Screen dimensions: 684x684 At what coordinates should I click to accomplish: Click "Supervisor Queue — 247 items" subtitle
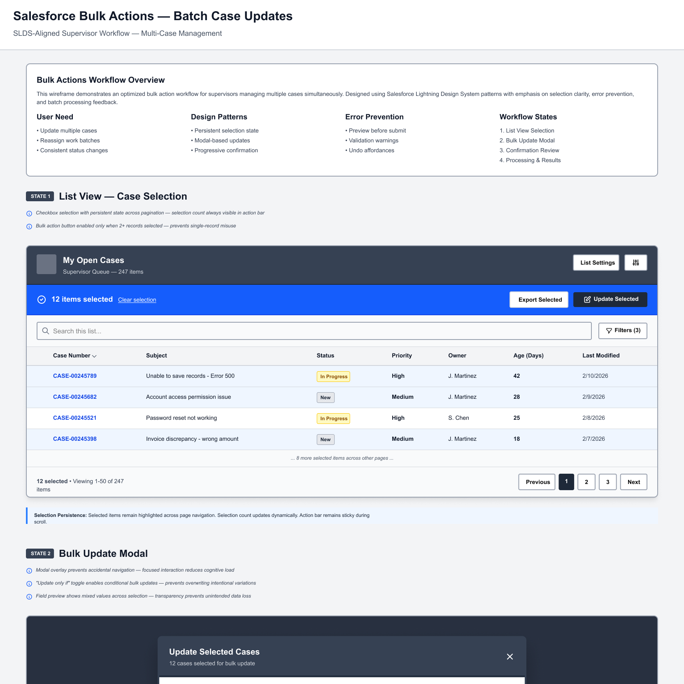103,272
